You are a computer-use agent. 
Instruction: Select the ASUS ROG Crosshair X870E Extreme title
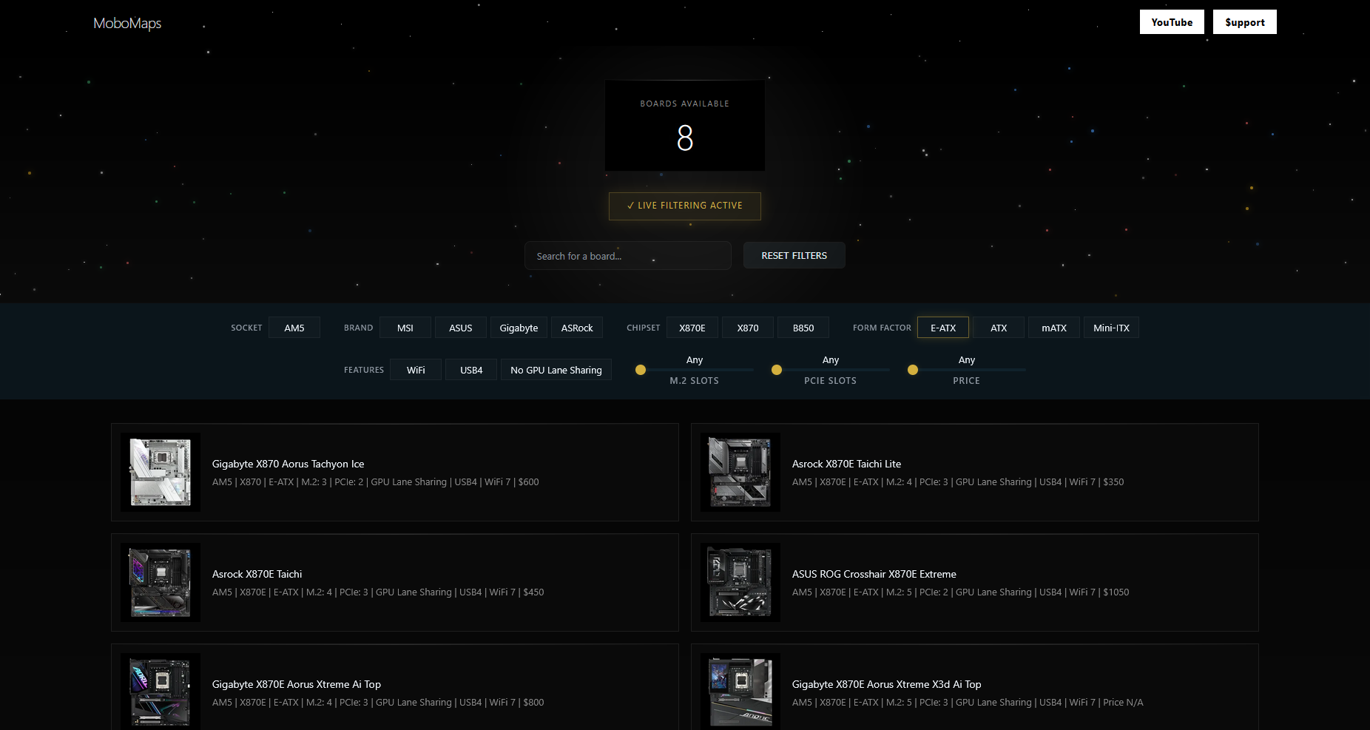[x=874, y=574]
